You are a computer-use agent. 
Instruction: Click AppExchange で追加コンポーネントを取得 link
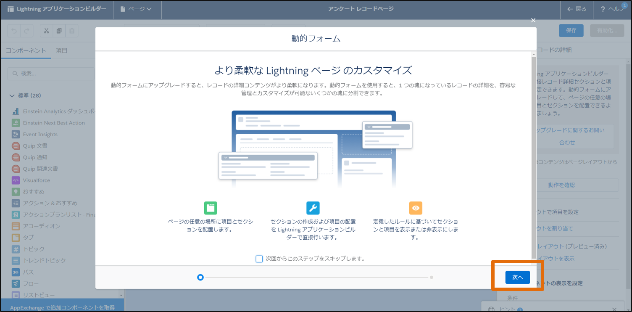(62, 307)
